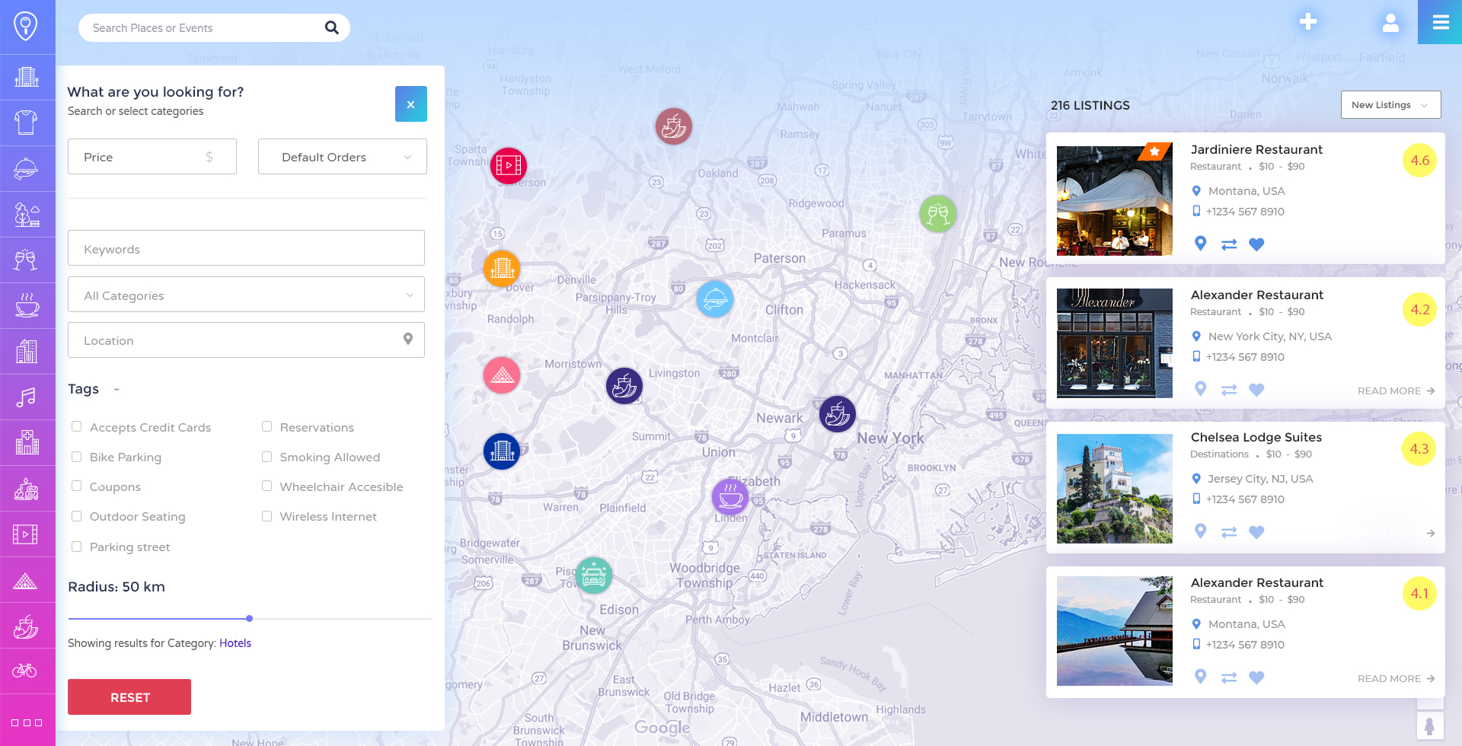Open the hospital category in sidebar
Screen dimensions: 1462x746
tap(27, 442)
